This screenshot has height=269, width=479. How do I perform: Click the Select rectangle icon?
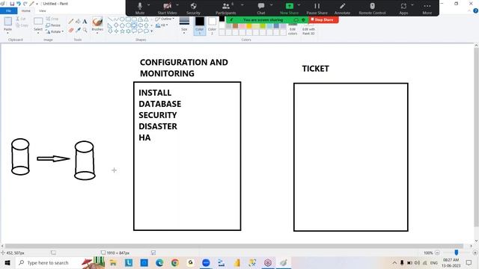[38, 22]
